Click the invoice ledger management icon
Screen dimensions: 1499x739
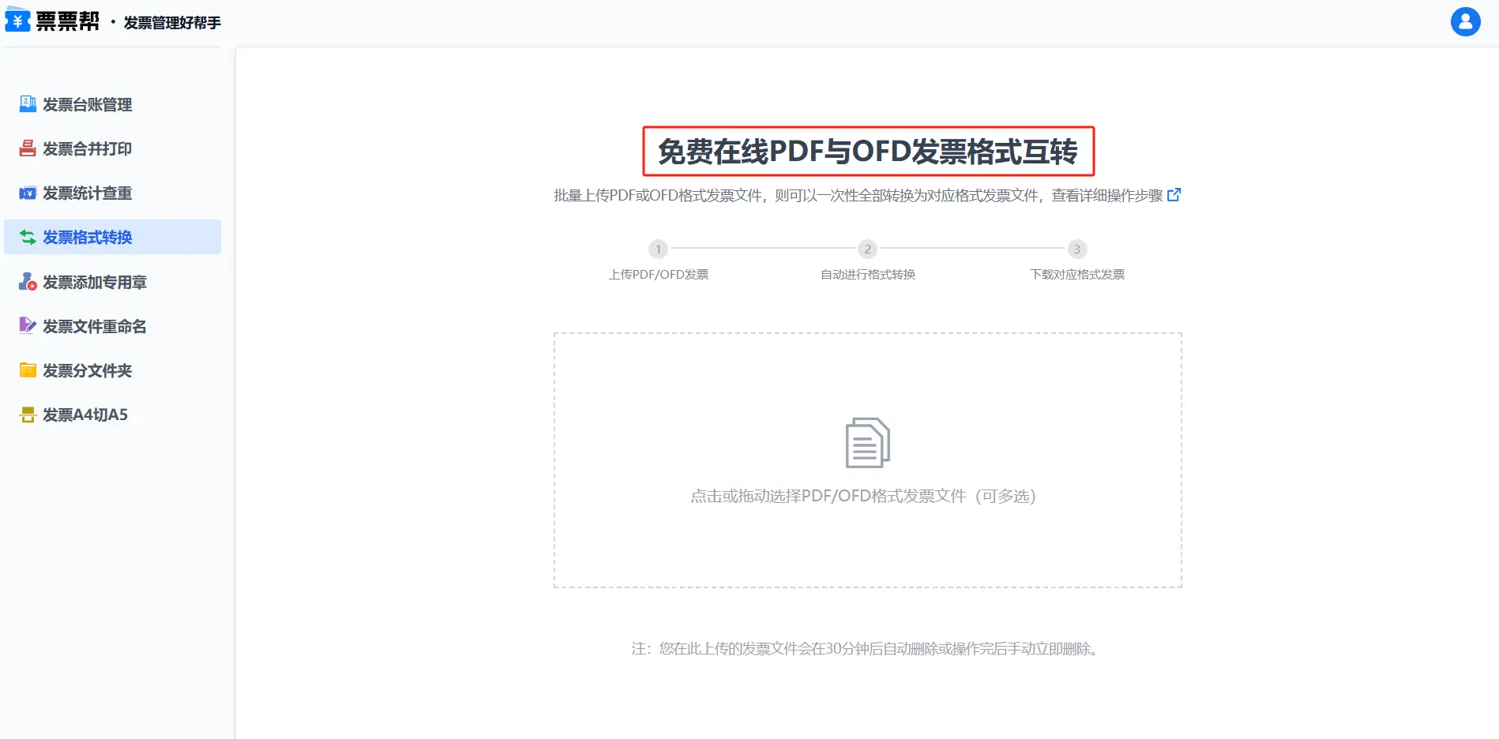tap(28, 104)
